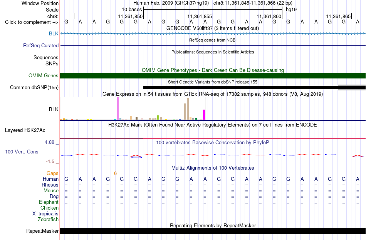Select the X_tropicalis alignment row label

(x=45, y=214)
